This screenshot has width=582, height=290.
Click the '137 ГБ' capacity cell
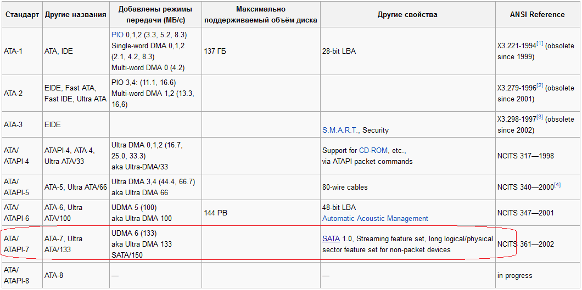[261, 51]
